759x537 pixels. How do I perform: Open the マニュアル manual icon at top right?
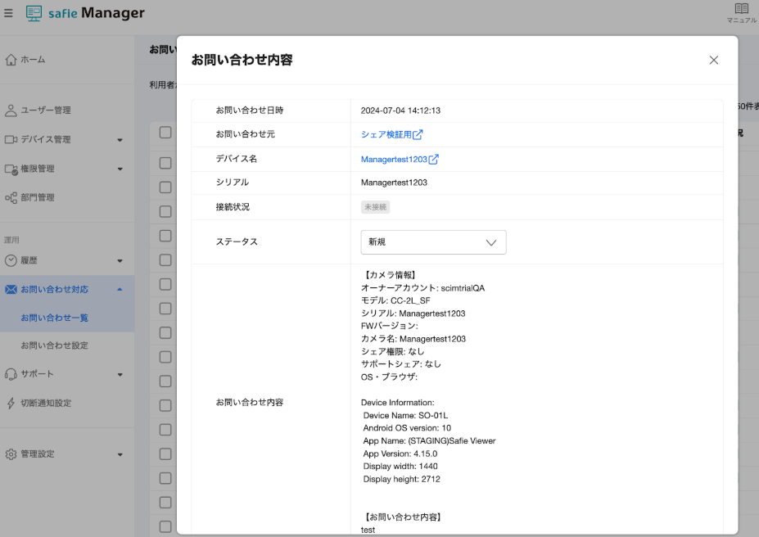click(x=740, y=11)
